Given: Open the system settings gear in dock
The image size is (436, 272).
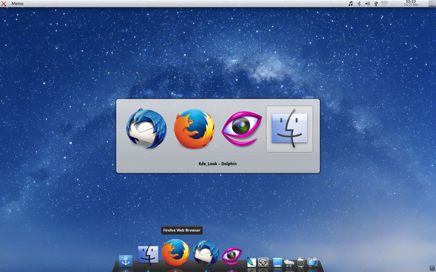Looking at the screenshot, I should (x=263, y=262).
